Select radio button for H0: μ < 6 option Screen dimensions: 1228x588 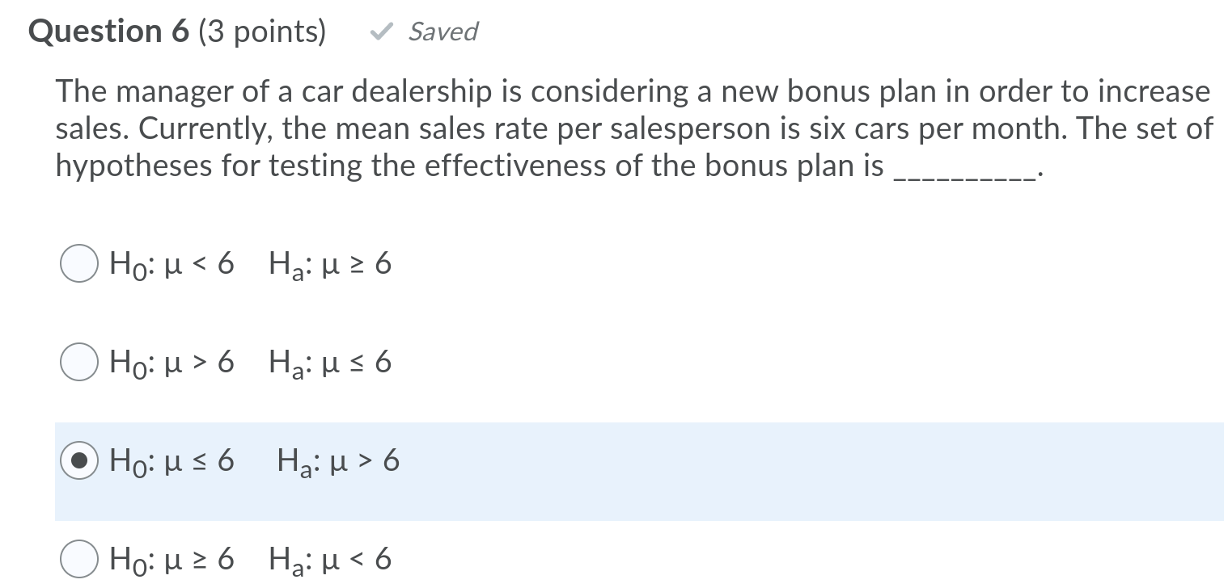pyautogui.click(x=78, y=262)
